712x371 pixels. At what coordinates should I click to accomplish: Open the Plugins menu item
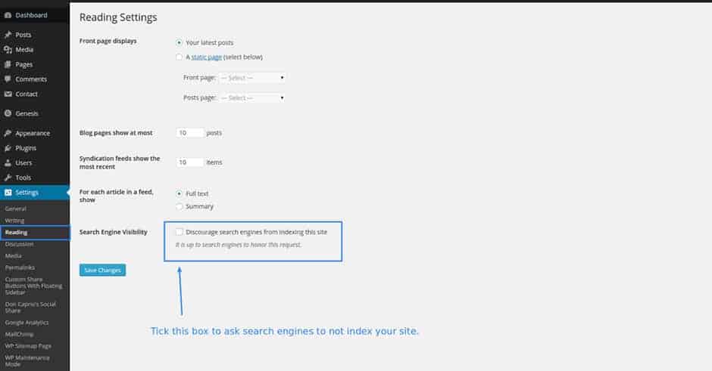pyautogui.click(x=35, y=148)
